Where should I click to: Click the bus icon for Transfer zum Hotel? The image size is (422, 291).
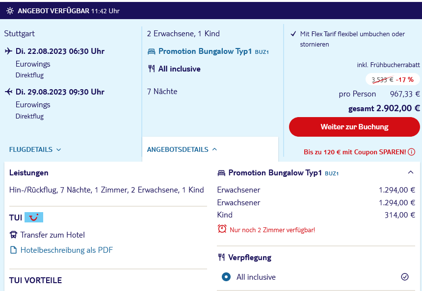[x=13, y=235]
